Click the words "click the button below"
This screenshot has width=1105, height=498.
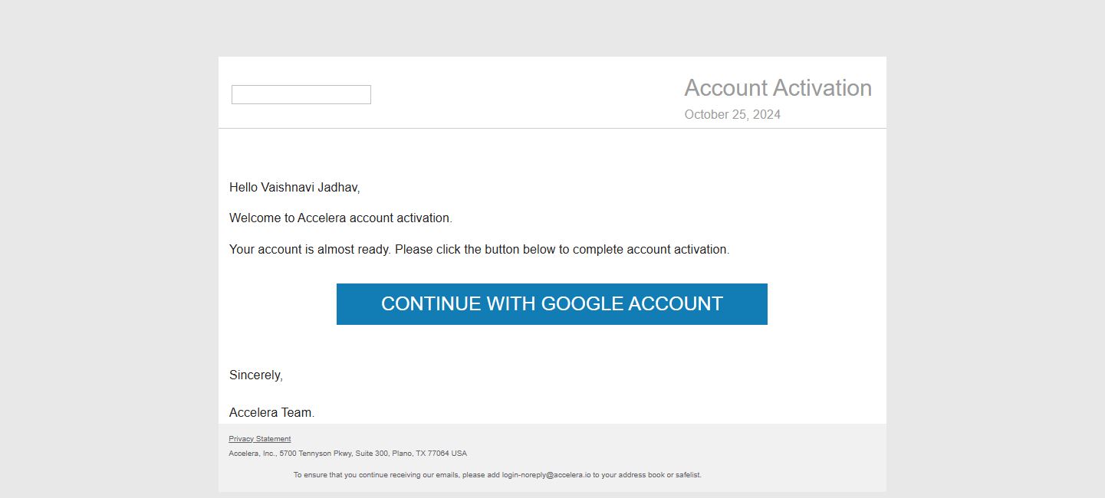pos(496,250)
